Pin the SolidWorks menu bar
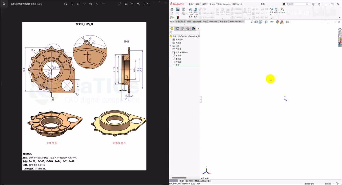Screen dimensions: 342x185 coord(241,4)
